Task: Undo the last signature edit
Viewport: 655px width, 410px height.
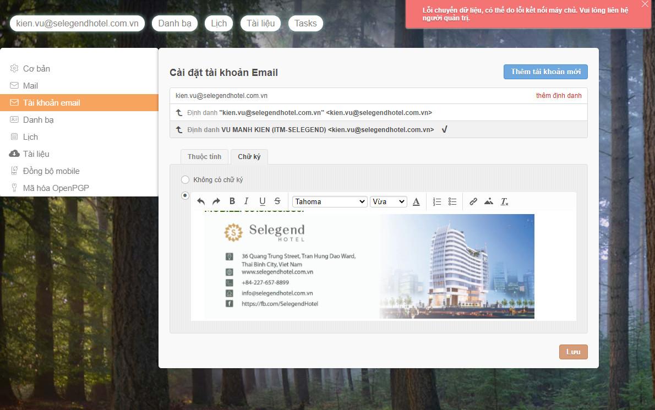Action: coord(201,201)
